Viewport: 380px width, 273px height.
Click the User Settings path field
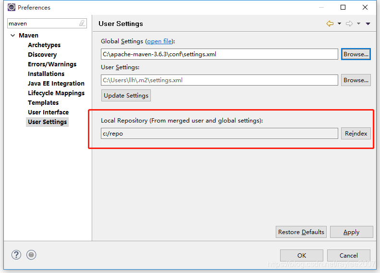click(220, 80)
